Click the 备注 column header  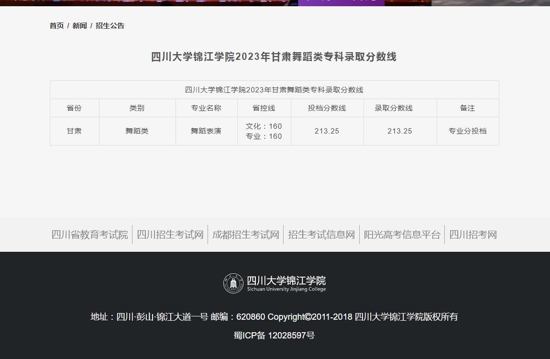468,108
